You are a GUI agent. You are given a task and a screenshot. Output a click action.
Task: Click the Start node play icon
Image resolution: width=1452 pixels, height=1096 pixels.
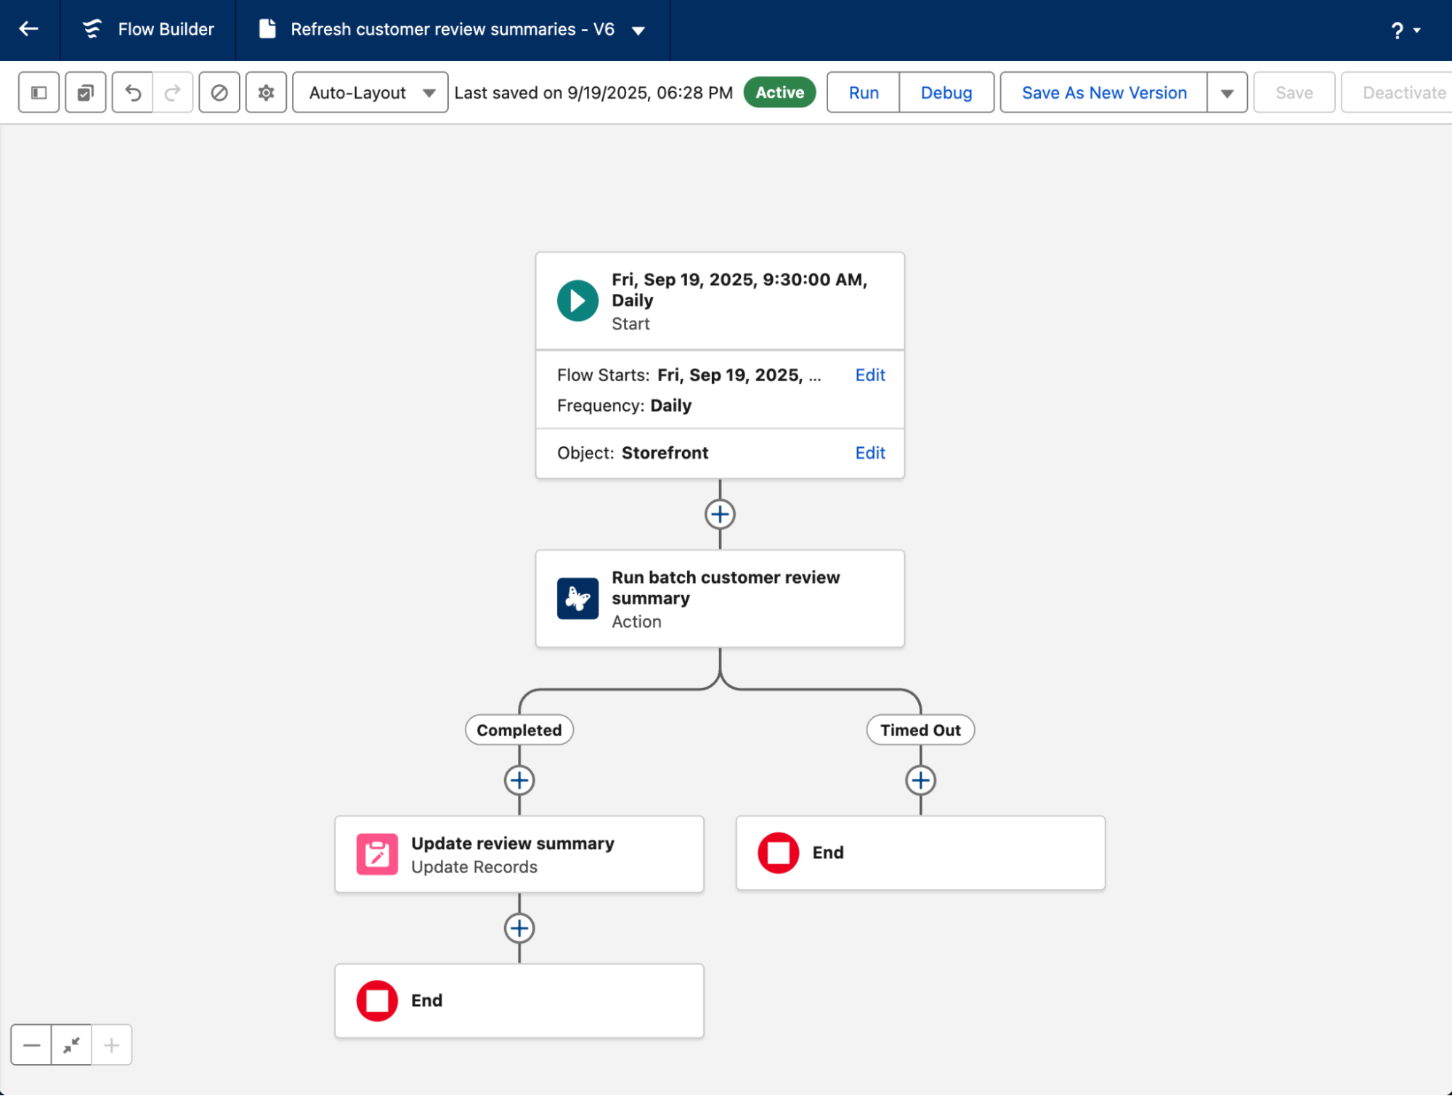[x=577, y=300]
